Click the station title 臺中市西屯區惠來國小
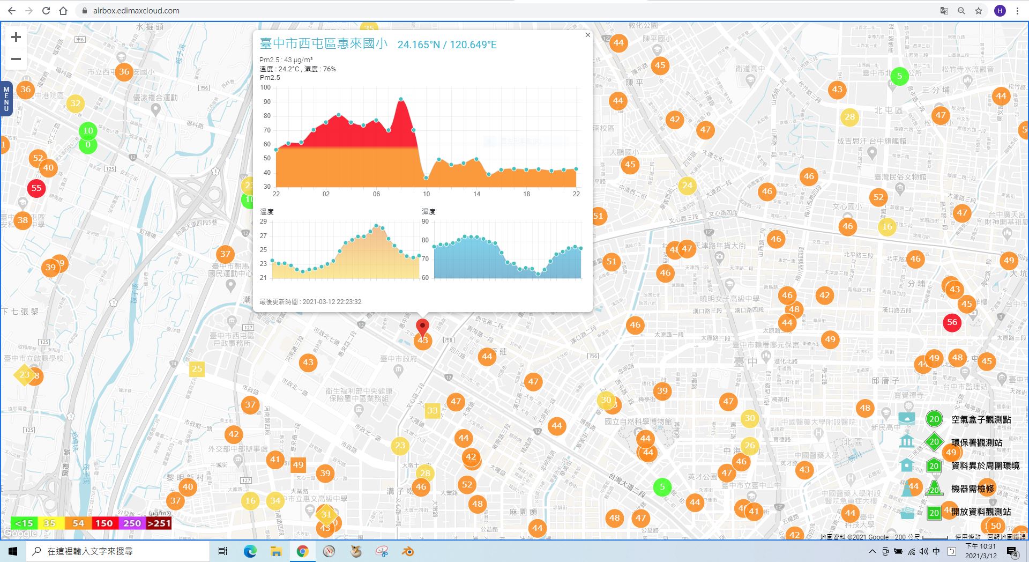Viewport: 1029px width, 562px height. pyautogui.click(x=323, y=43)
